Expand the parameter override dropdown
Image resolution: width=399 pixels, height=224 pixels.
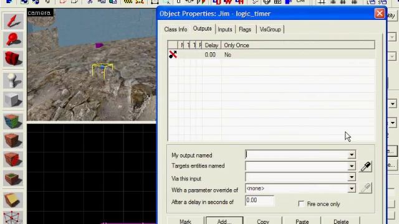point(352,189)
